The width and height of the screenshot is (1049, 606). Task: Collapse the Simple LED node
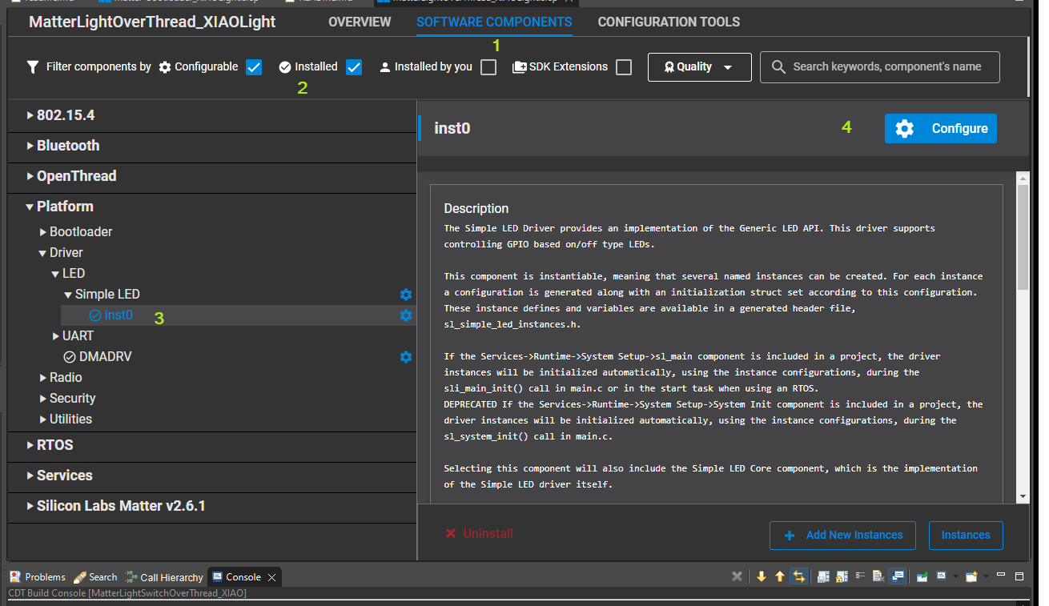pyautogui.click(x=68, y=295)
